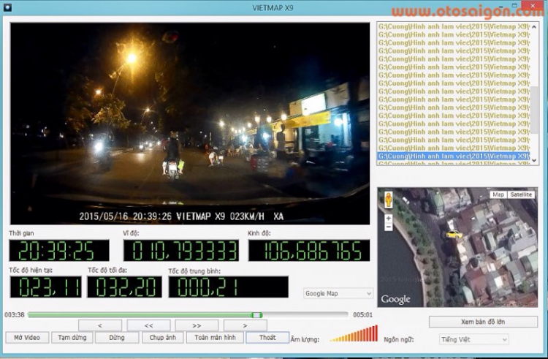
Task: Click Mở Video button
Action: (x=27, y=338)
